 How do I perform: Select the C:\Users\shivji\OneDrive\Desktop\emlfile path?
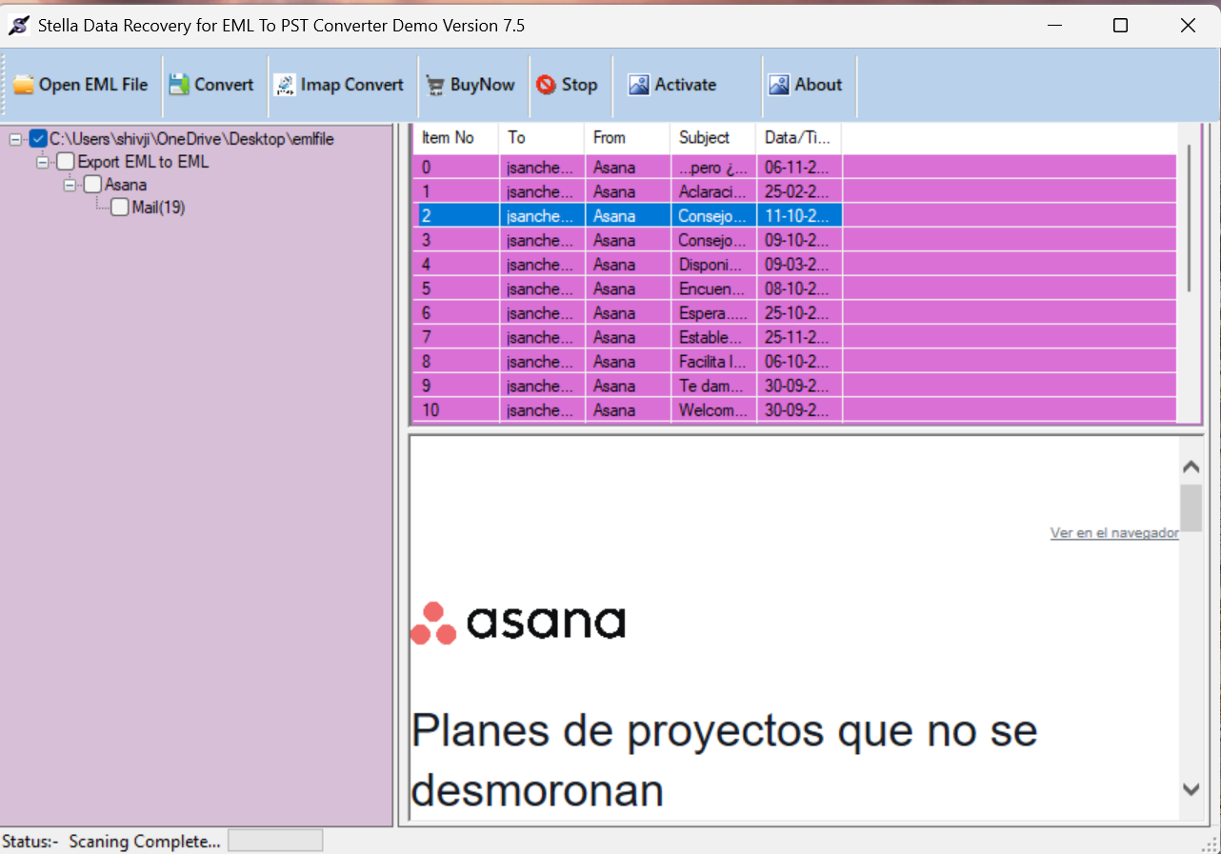191,139
